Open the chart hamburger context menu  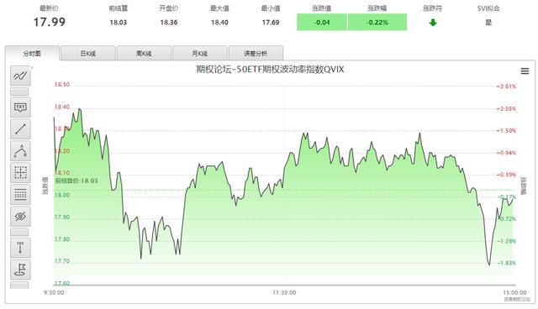(525, 71)
